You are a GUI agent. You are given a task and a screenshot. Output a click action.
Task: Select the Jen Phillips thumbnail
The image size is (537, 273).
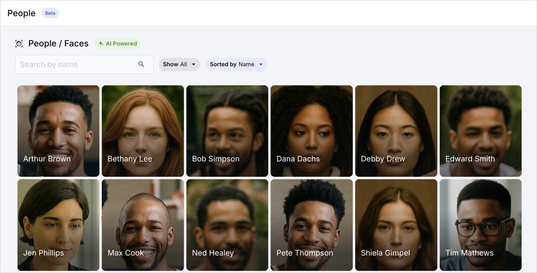coord(58,225)
